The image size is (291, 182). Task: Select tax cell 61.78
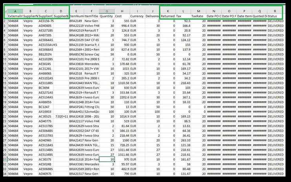[183, 64]
